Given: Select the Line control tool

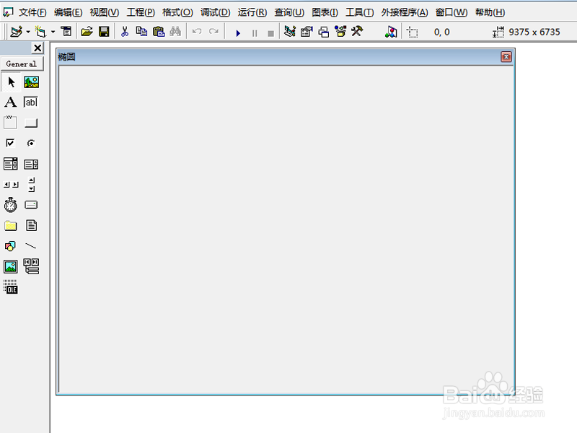Looking at the screenshot, I should tap(31, 245).
